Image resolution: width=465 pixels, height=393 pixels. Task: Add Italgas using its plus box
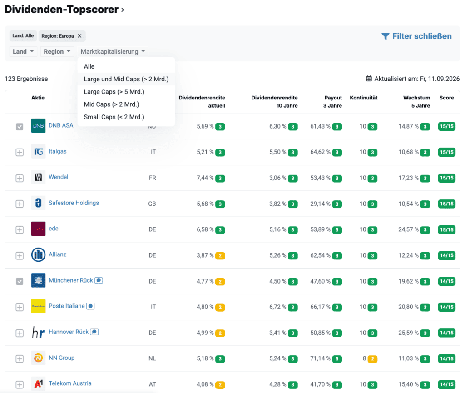pos(20,153)
